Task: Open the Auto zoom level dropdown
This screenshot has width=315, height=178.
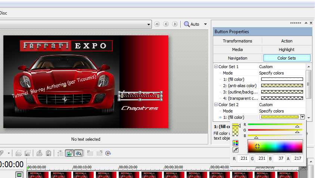Action: coord(205,24)
